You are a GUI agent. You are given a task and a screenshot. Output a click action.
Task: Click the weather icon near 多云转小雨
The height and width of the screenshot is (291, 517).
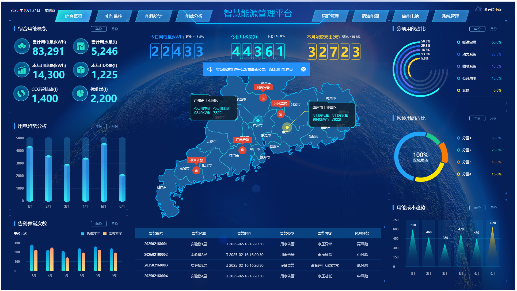coord(478,10)
